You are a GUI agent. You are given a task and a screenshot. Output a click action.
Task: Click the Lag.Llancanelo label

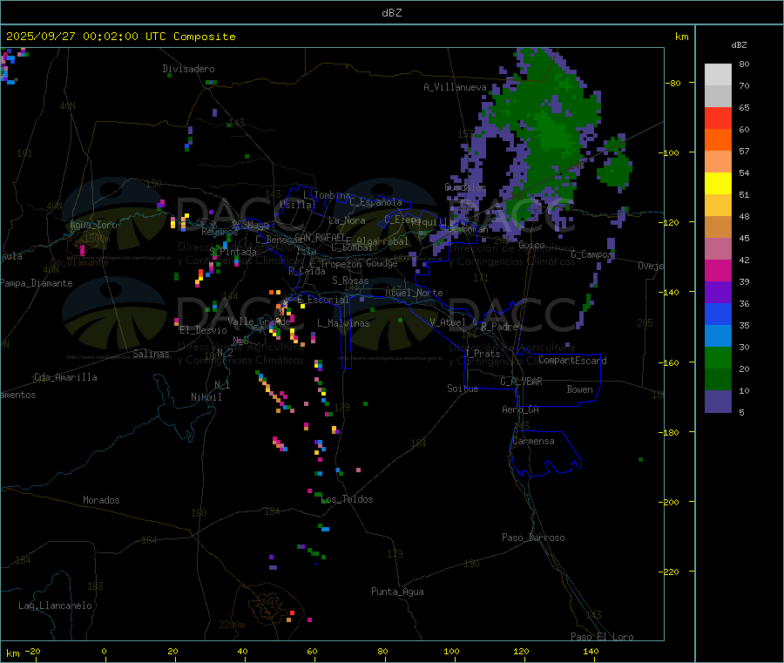(55, 605)
